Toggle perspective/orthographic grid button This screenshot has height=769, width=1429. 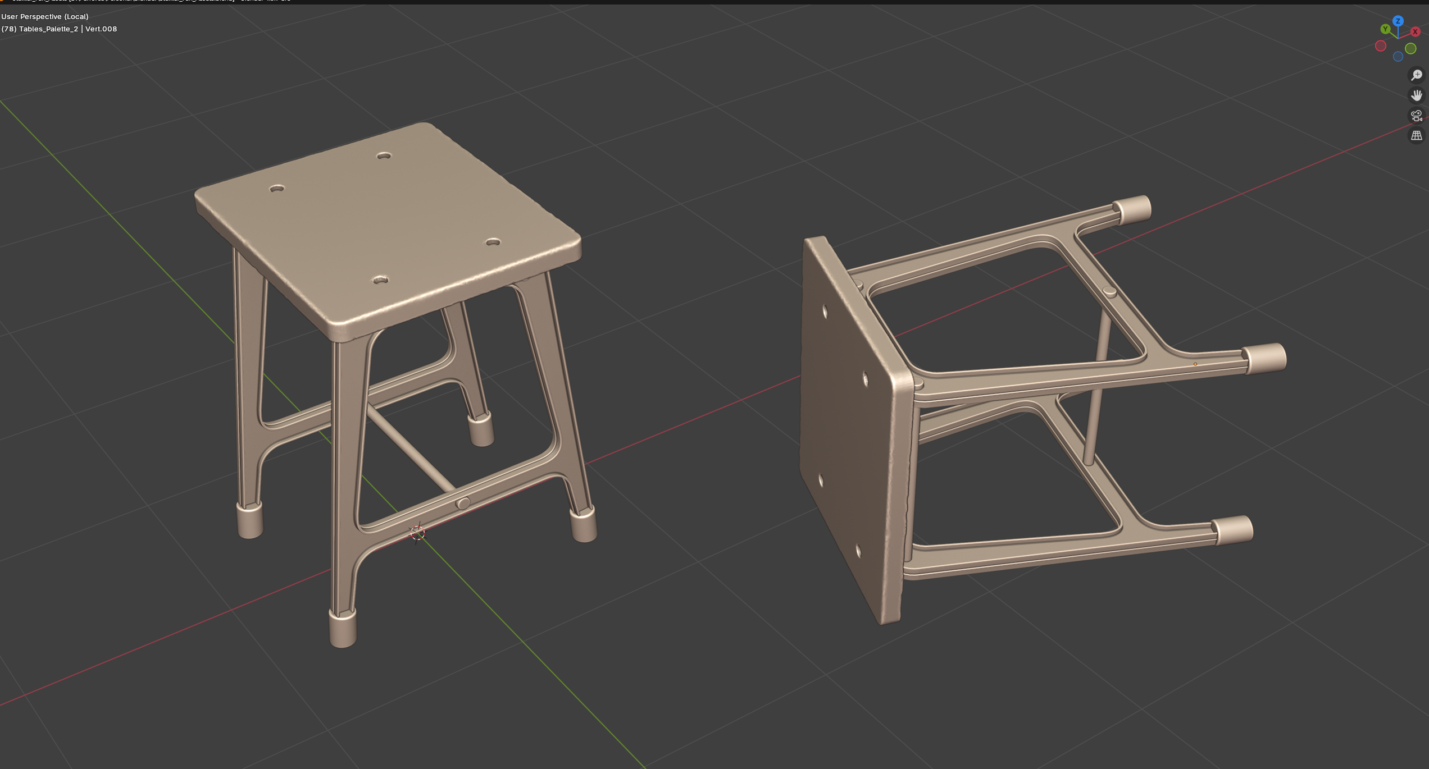point(1417,136)
